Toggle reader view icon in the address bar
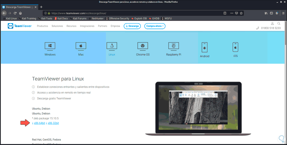Screen dimensions: 287x145 [225, 13]
